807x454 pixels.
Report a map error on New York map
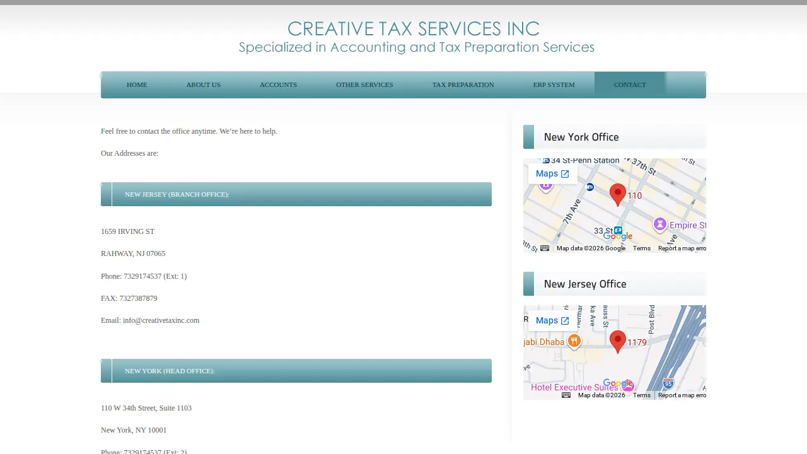(x=682, y=248)
